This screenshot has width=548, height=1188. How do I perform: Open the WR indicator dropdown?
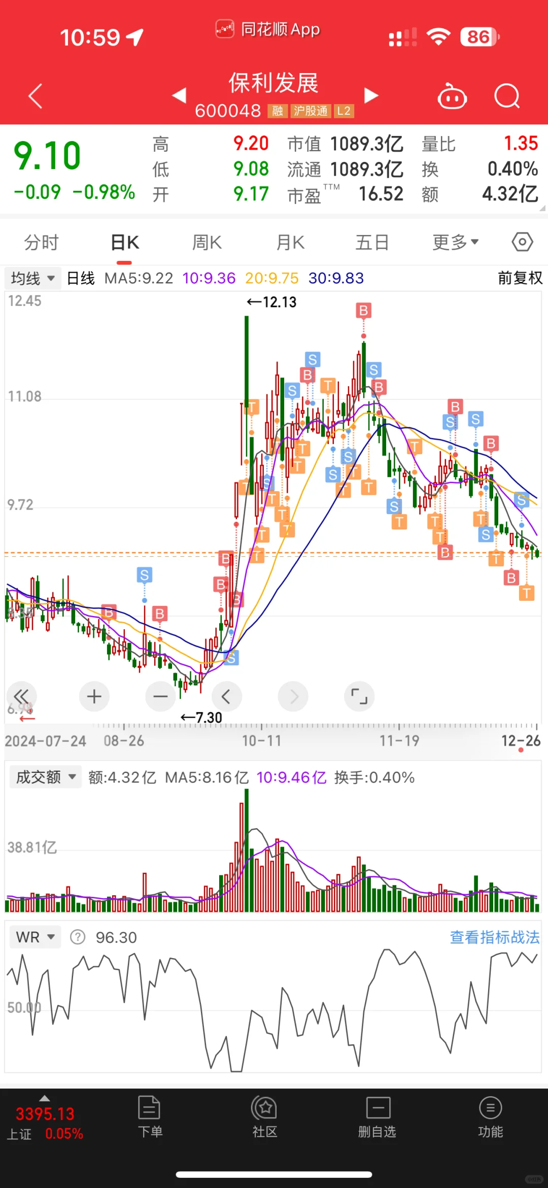[x=35, y=937]
